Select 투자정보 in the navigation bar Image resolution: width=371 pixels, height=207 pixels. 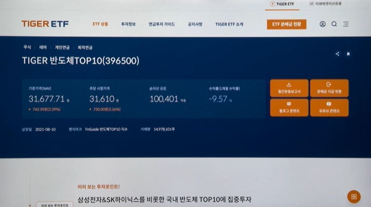point(128,24)
